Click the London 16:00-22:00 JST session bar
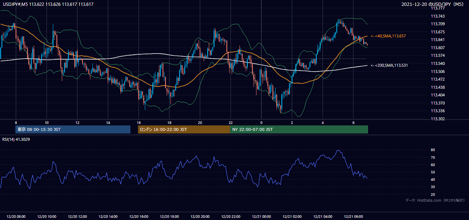Viewport: 469px width, 220px height. [x=184, y=129]
